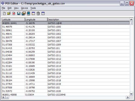Sort by the Longitude column header

click(36, 19)
